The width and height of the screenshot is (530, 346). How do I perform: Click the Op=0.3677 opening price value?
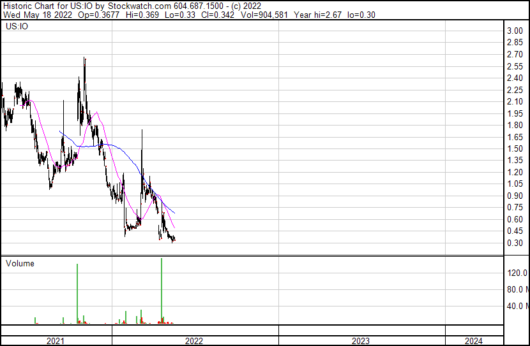point(99,15)
